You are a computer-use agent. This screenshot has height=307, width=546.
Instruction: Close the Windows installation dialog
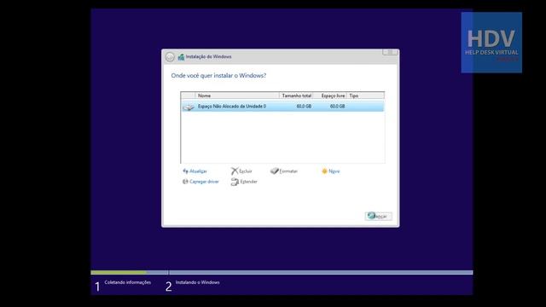[390, 52]
